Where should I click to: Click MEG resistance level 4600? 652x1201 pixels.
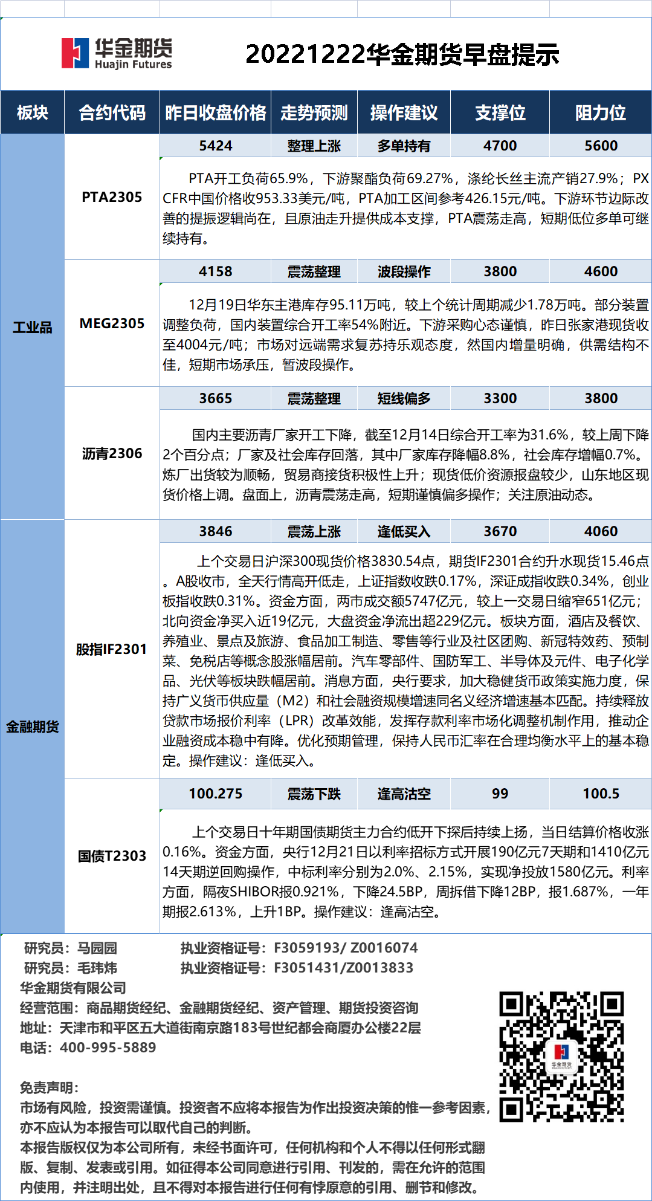point(601,271)
